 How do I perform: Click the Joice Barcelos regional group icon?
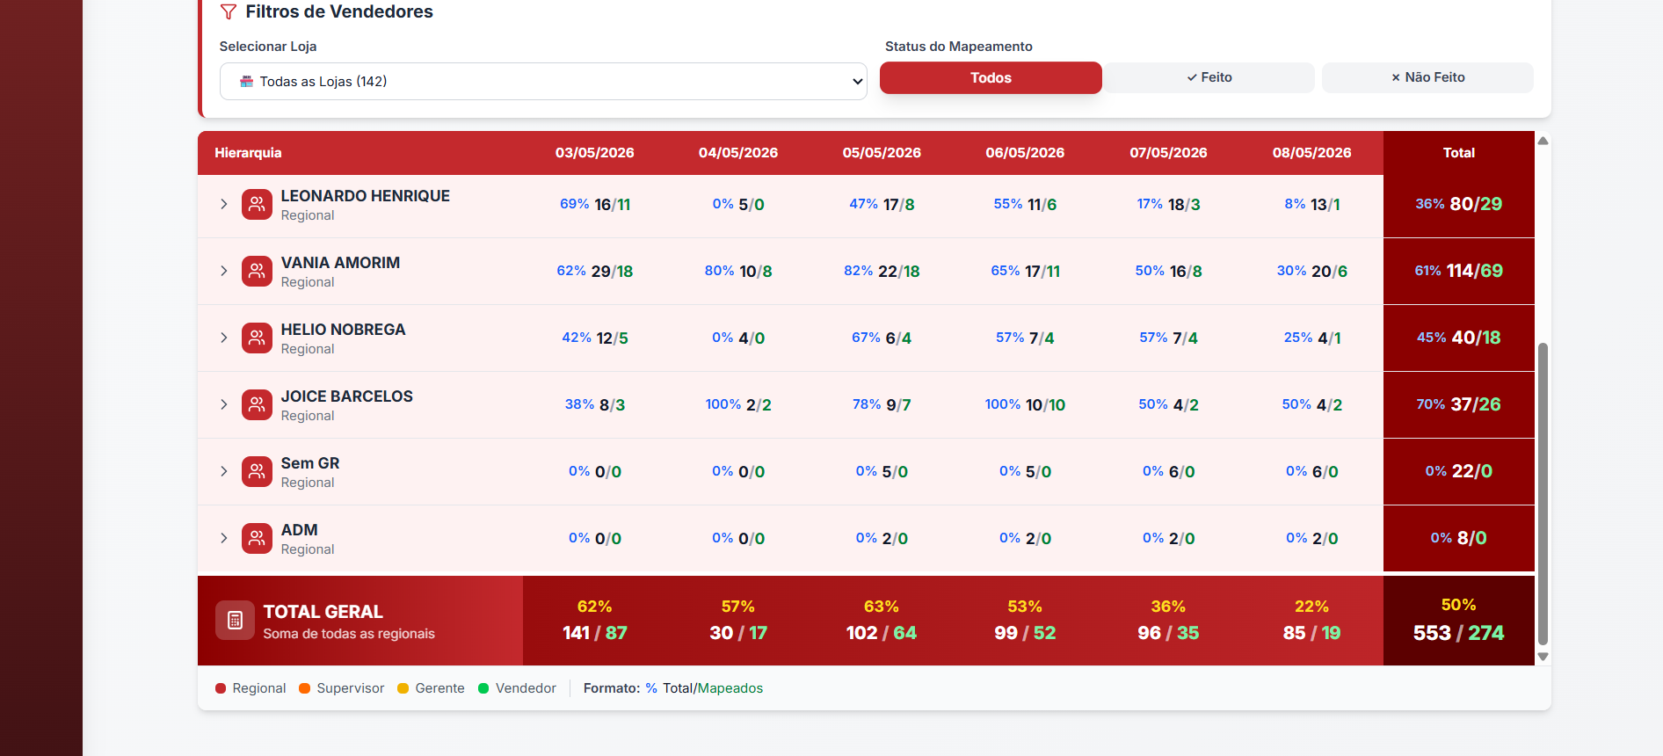click(x=257, y=404)
